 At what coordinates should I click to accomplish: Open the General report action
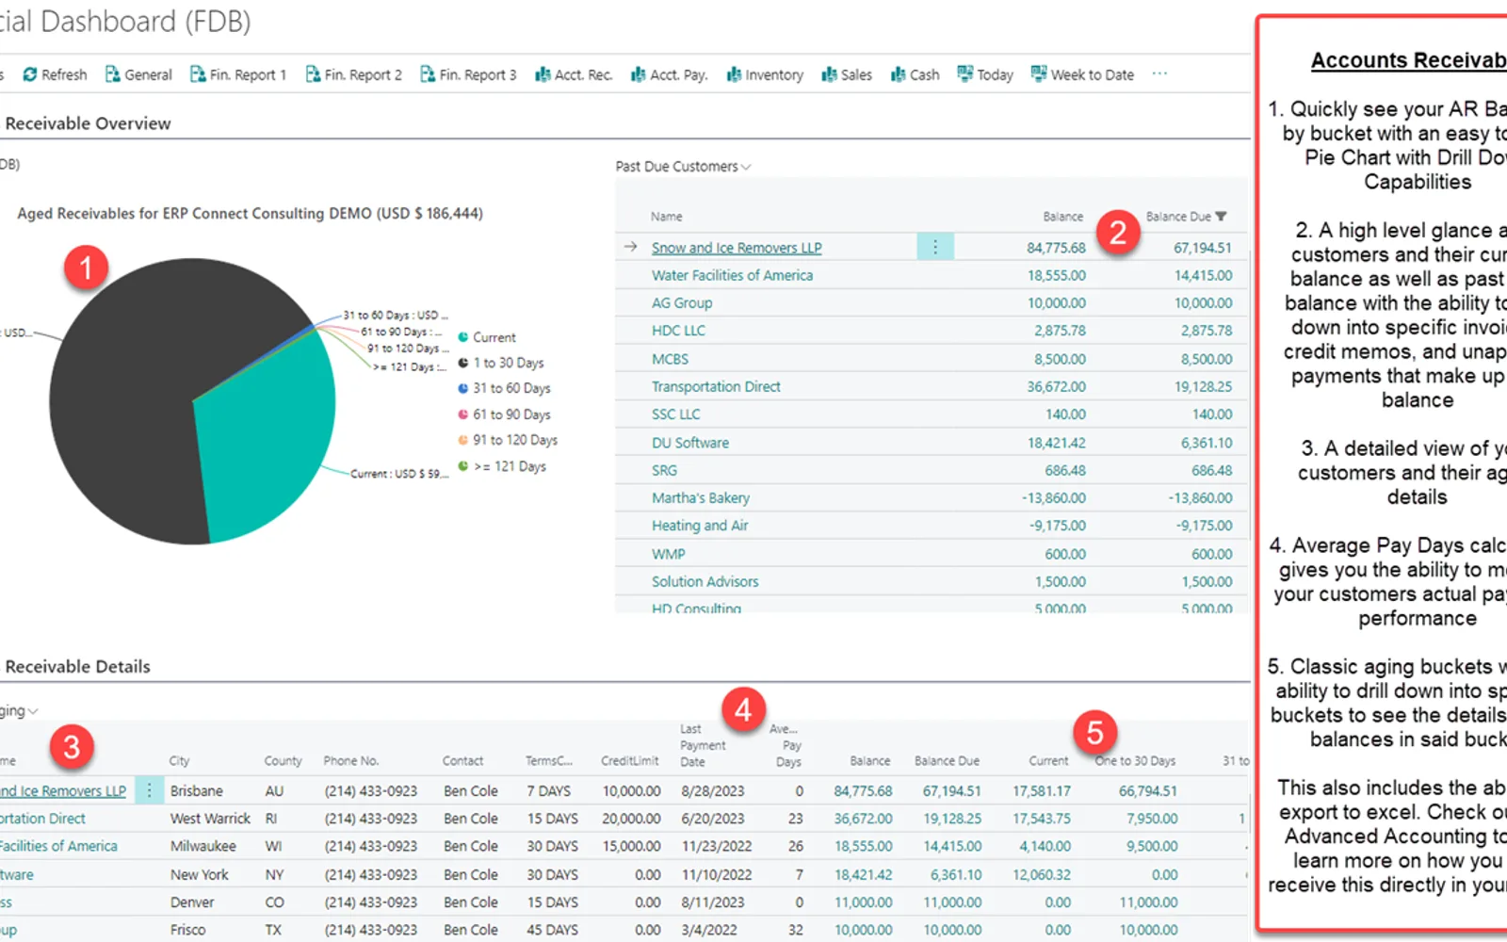[x=138, y=74]
